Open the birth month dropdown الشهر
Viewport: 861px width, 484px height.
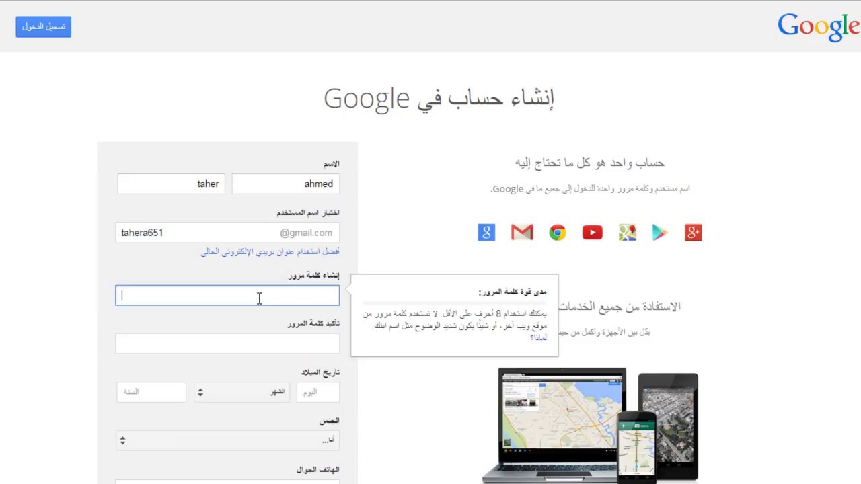point(242,392)
